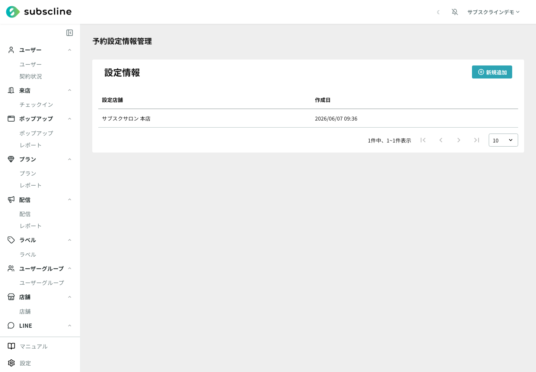Click the 設定 gear icon
Viewport: 536px width, 372px height.
tap(12, 363)
